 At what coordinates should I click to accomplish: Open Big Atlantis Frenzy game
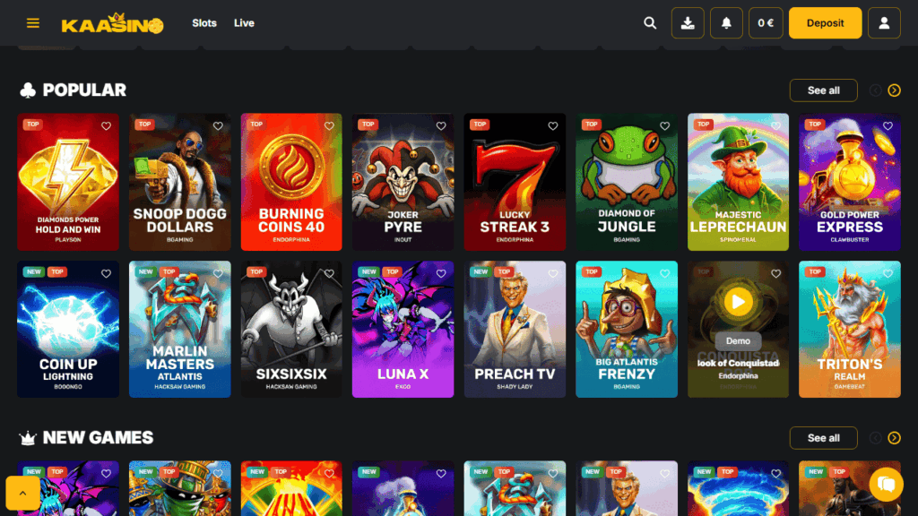click(x=627, y=330)
